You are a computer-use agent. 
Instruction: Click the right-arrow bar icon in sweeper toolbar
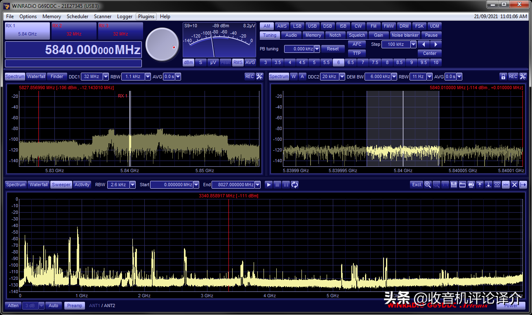[x=523, y=185]
